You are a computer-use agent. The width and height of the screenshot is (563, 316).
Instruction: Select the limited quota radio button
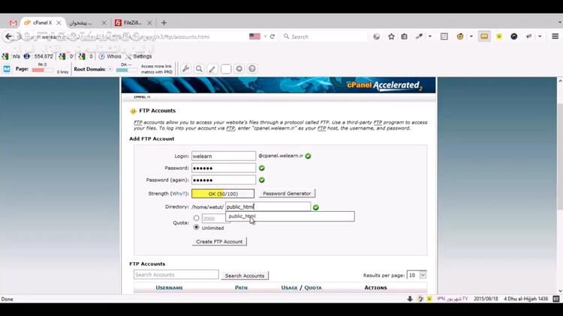pos(197,218)
